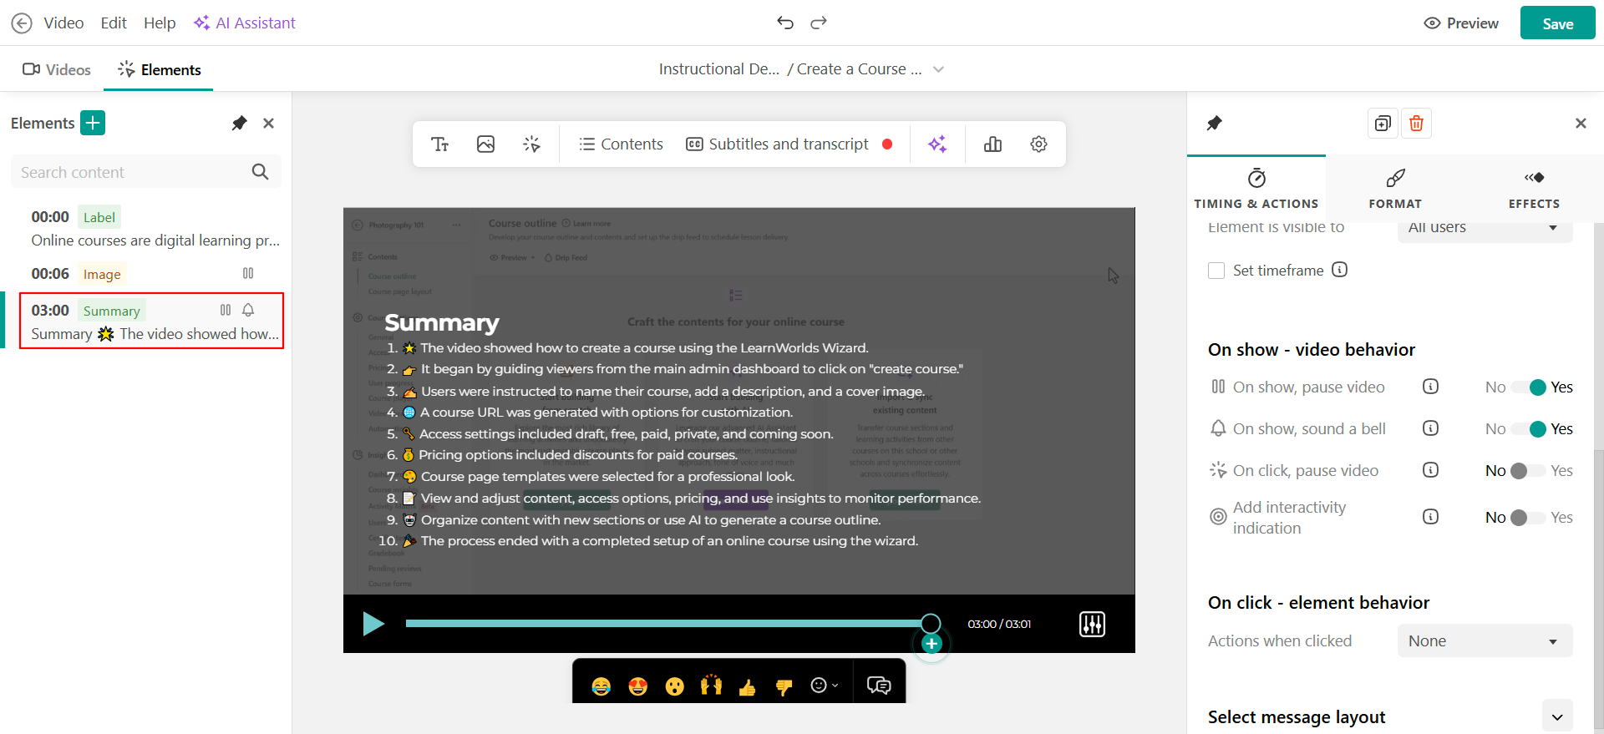Screen dimensions: 1604x734
Task: Expand the course breadcrumb chevron
Action: tap(938, 69)
